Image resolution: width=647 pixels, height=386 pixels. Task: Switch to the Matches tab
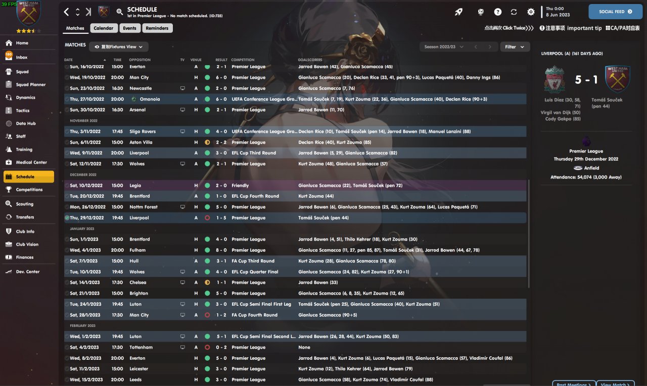(75, 28)
